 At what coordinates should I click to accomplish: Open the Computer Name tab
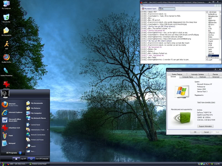pyautogui.click(x=188, y=77)
